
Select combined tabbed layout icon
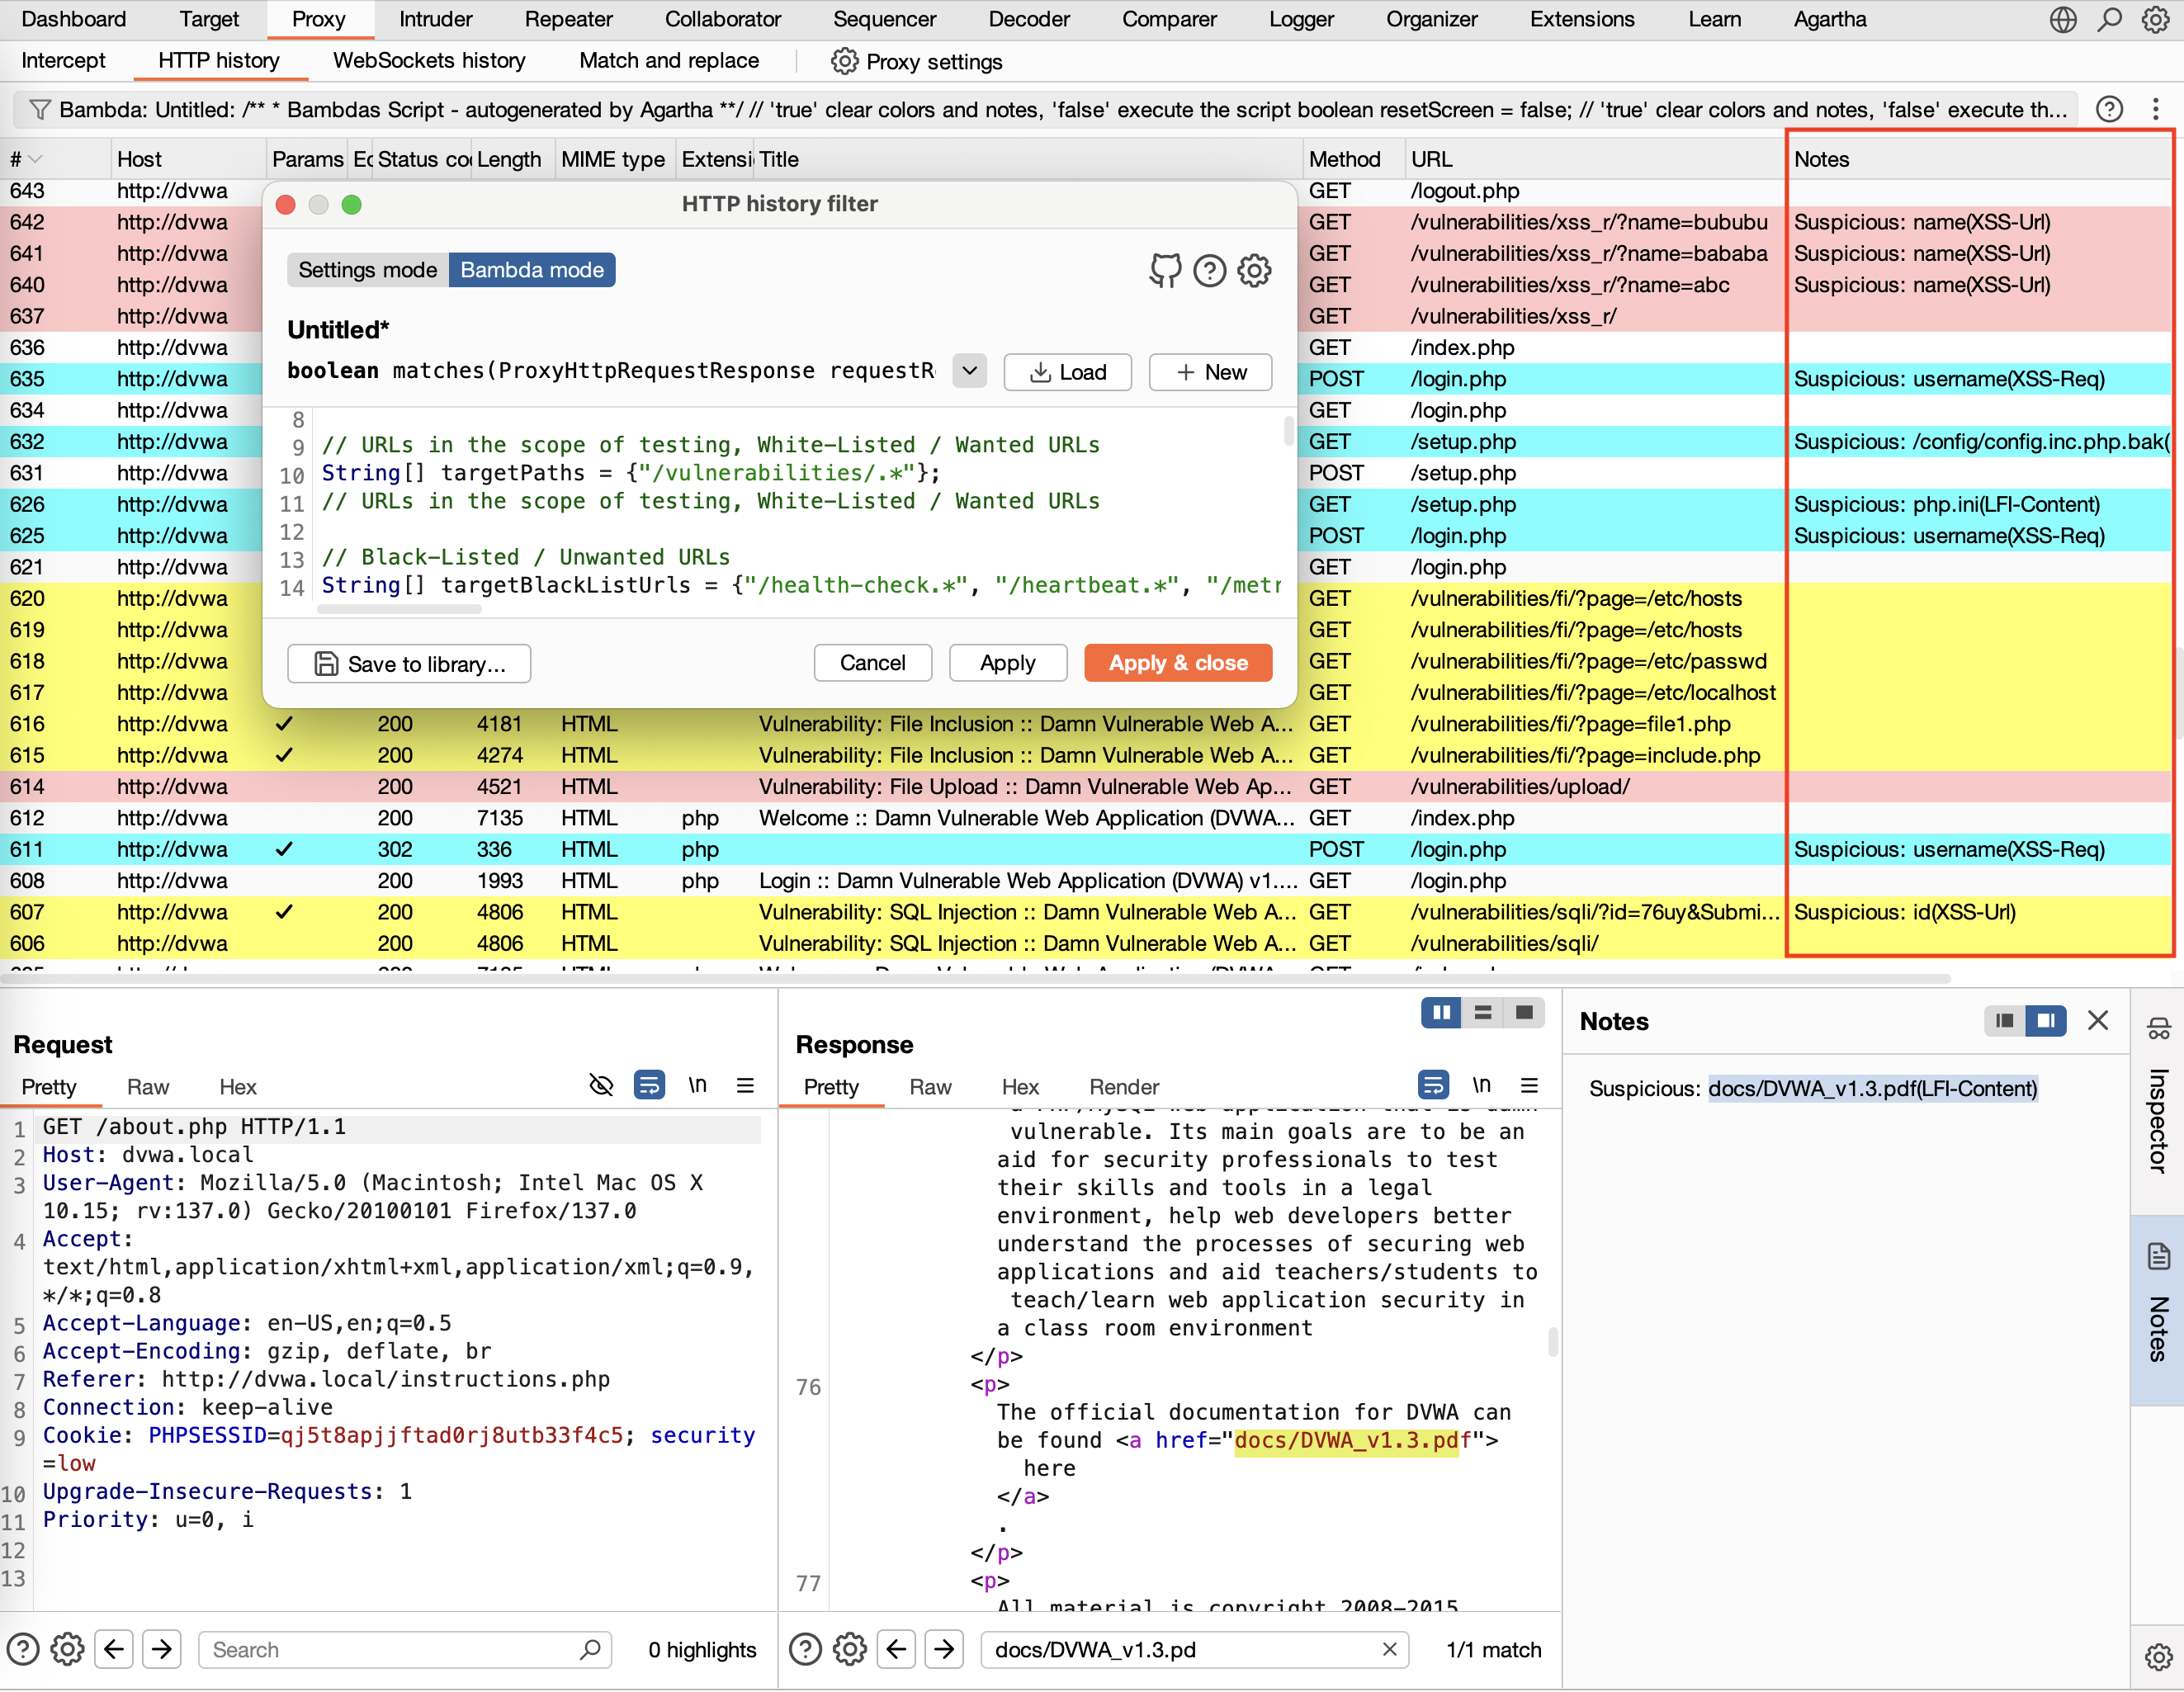click(x=1524, y=1013)
